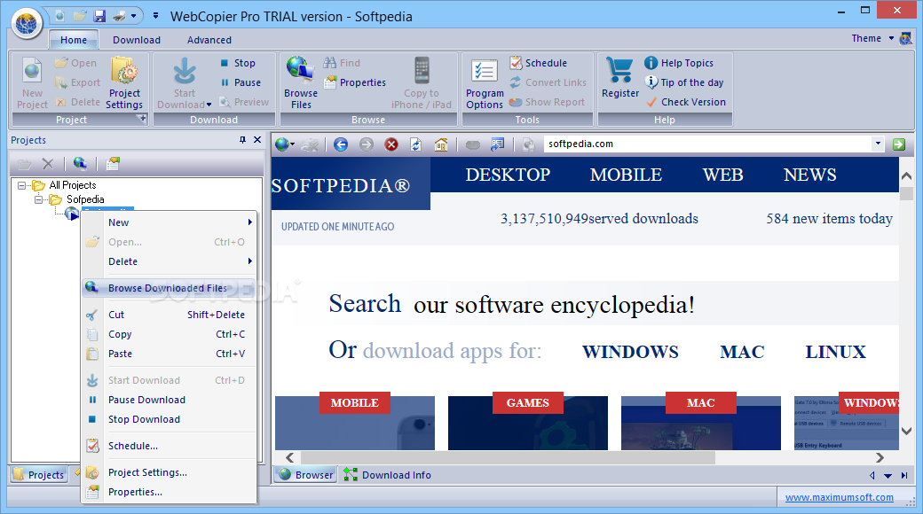Click the print icon in quick access toolbar
This screenshot has width=923, height=514.
click(120, 16)
